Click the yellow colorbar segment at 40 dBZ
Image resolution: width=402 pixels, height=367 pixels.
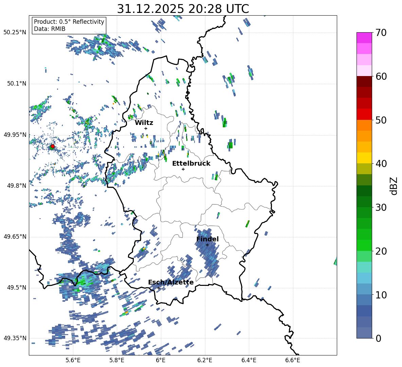[x=364, y=158]
